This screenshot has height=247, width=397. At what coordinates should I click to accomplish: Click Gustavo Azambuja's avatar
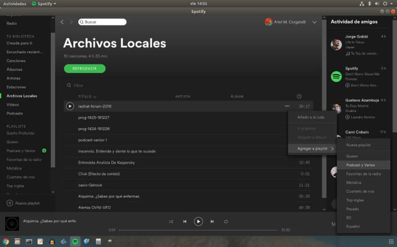click(x=336, y=108)
